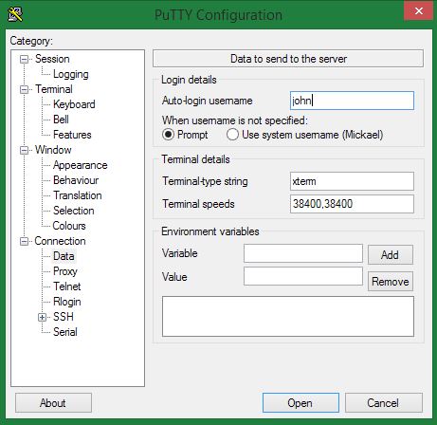
Task: Open Behaviour settings
Action: [x=76, y=180]
